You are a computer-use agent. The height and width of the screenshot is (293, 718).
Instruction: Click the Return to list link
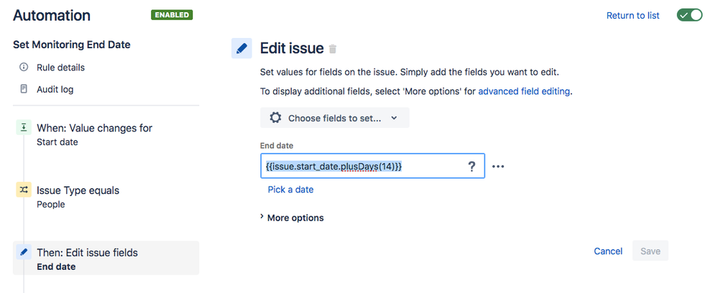(632, 15)
